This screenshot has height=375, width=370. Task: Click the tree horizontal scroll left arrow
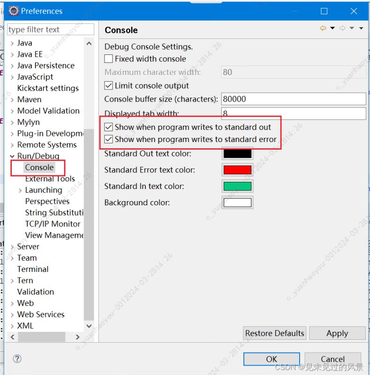[13, 337]
